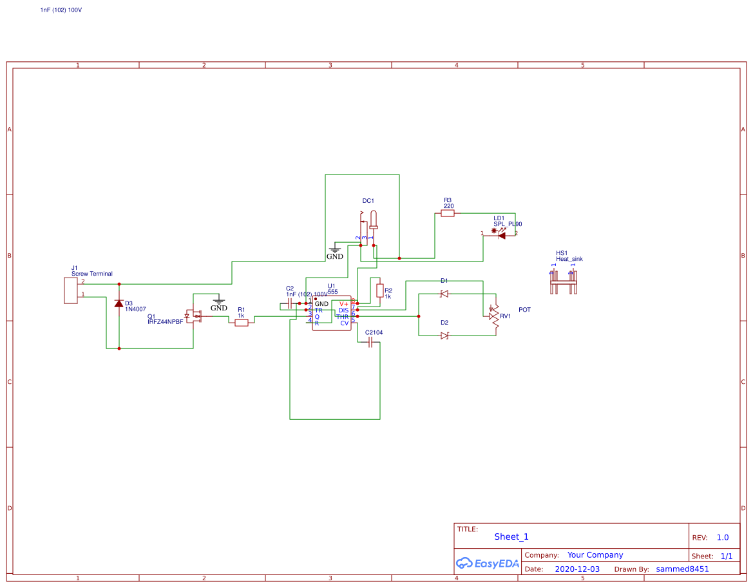Click the capacitor symbol C2104
Image resolution: width=753 pixels, height=588 pixels.
click(x=369, y=342)
